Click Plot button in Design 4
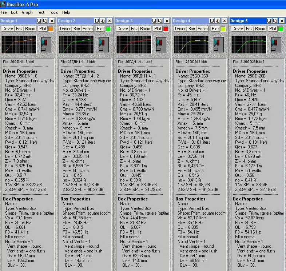 click(x=215, y=29)
